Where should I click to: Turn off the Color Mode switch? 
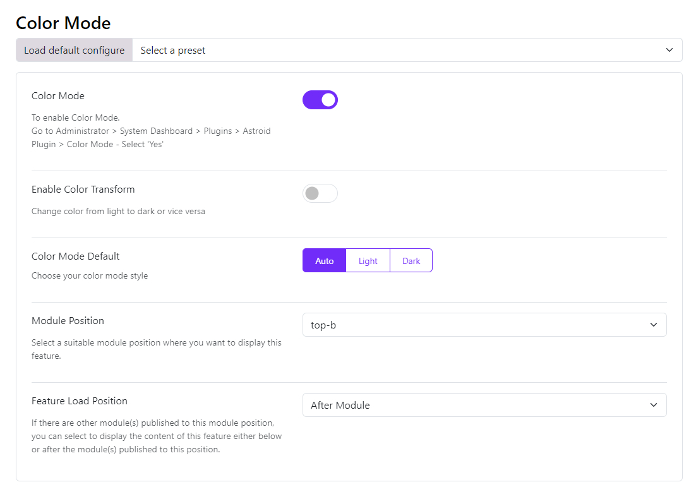click(x=320, y=100)
